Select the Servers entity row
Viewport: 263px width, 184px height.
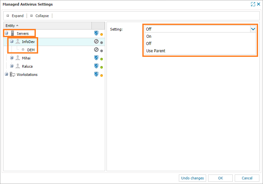coord(54,34)
